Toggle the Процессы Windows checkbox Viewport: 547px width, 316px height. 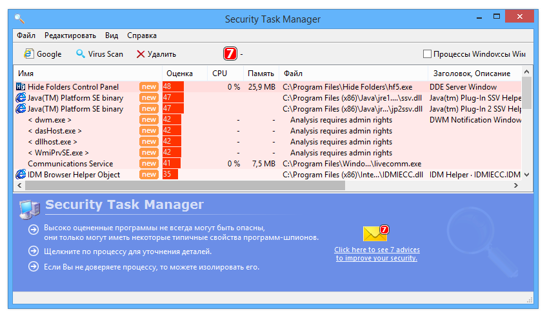pyautogui.click(x=427, y=54)
